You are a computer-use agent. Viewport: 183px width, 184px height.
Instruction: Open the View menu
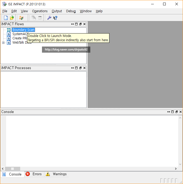click(x=24, y=11)
